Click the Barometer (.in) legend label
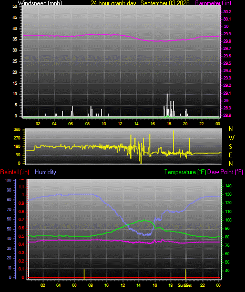 coord(213,3)
